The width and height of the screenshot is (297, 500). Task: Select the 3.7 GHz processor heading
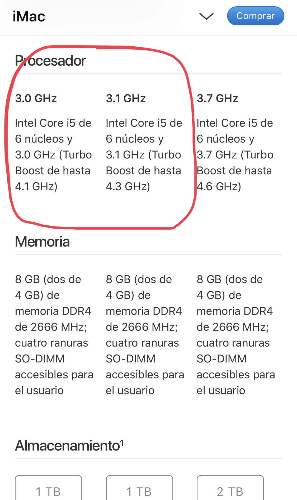pos(217,98)
